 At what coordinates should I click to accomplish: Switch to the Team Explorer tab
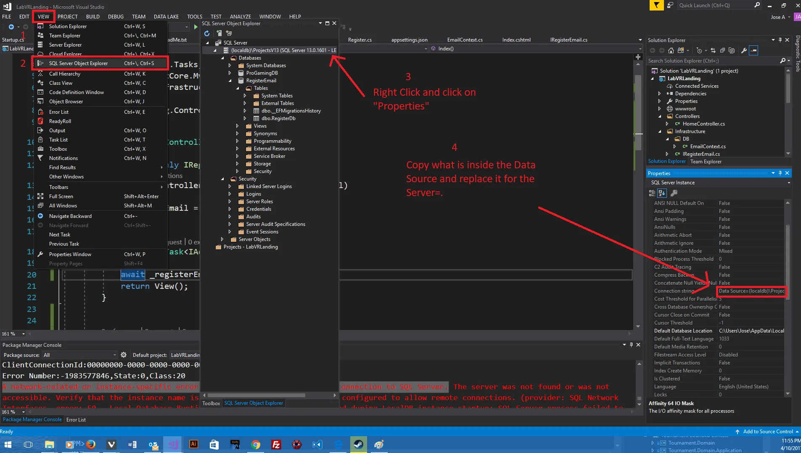click(706, 162)
